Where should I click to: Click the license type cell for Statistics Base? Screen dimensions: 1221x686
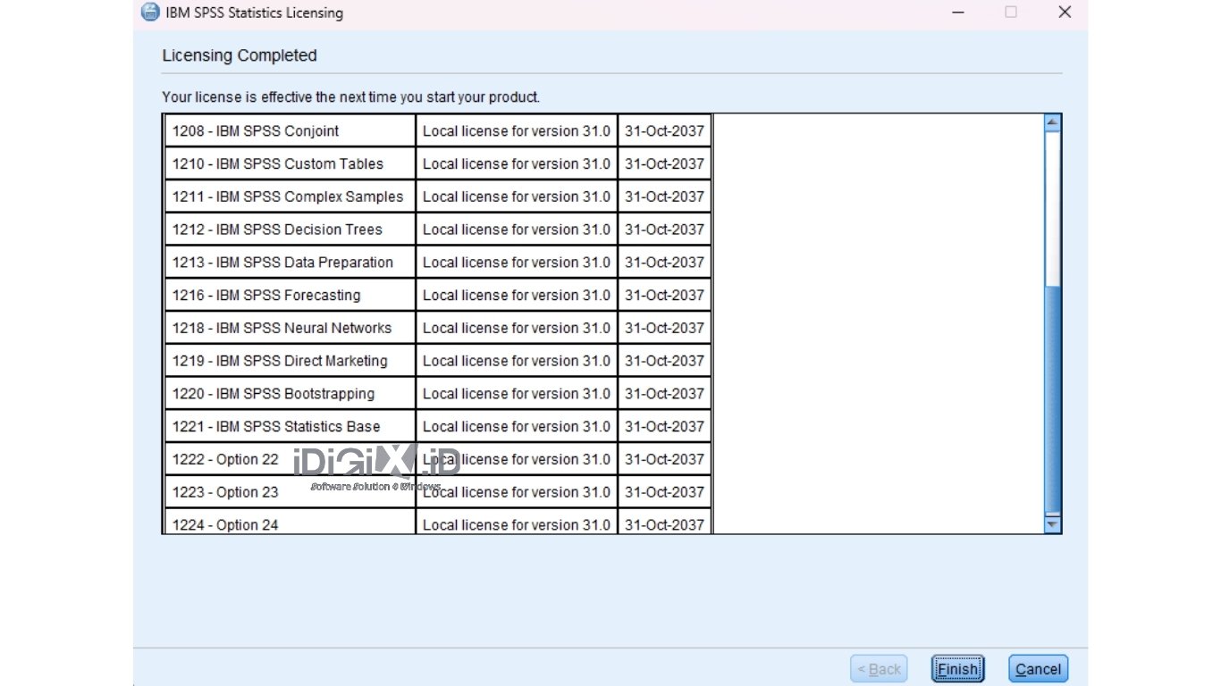tap(517, 427)
